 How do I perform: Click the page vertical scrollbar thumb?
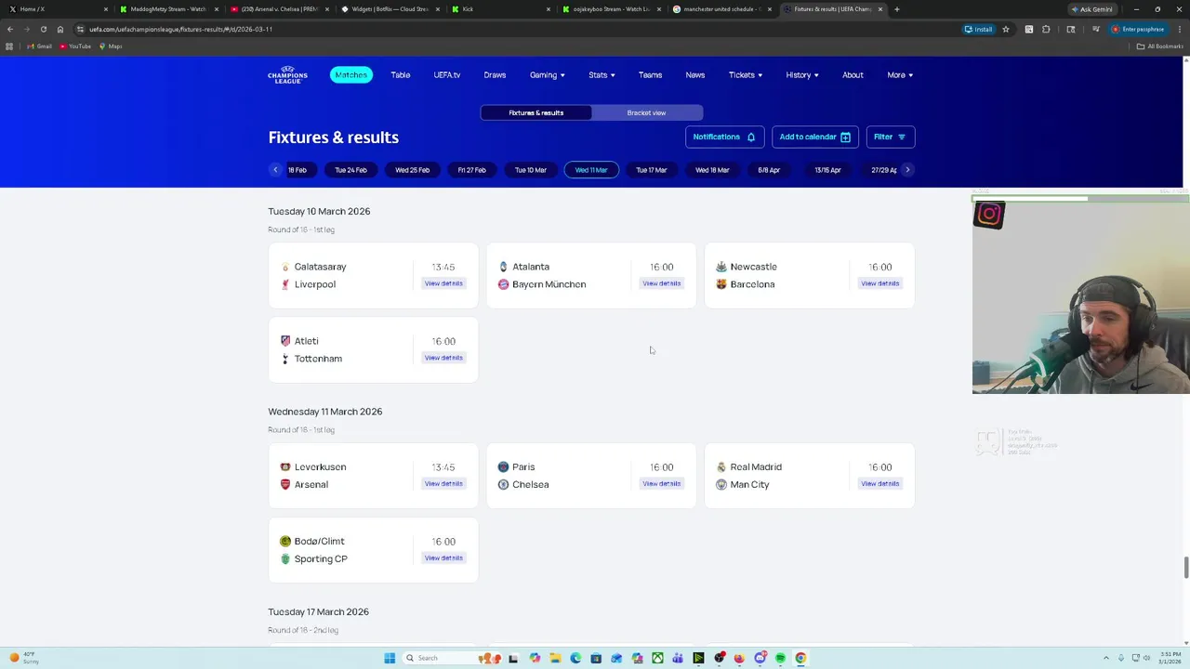(x=1185, y=567)
